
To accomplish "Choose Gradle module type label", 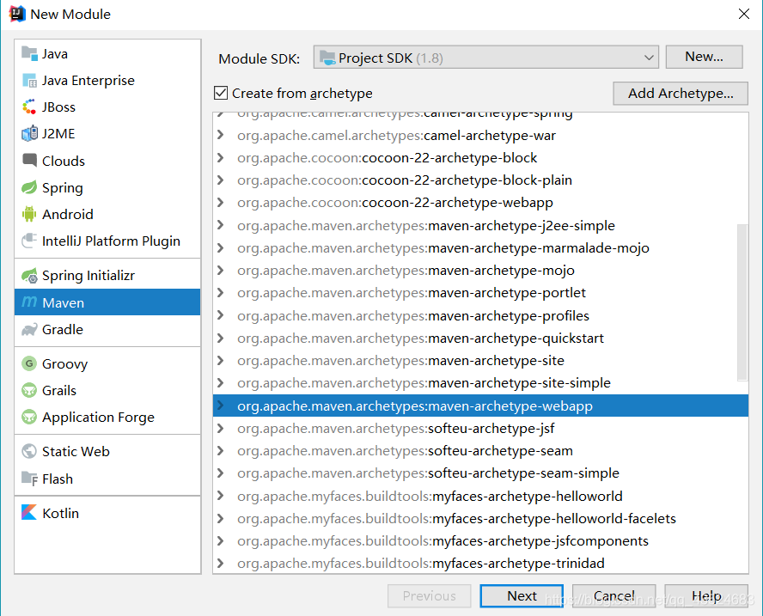I will pos(63,329).
